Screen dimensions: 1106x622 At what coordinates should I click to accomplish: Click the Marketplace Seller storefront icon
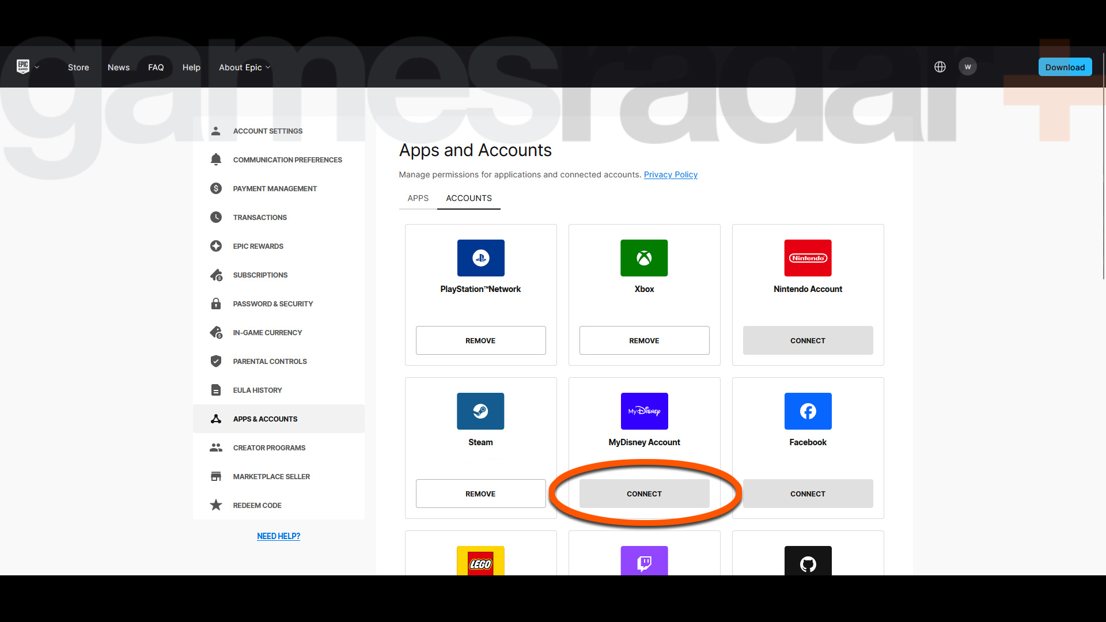pyautogui.click(x=216, y=476)
